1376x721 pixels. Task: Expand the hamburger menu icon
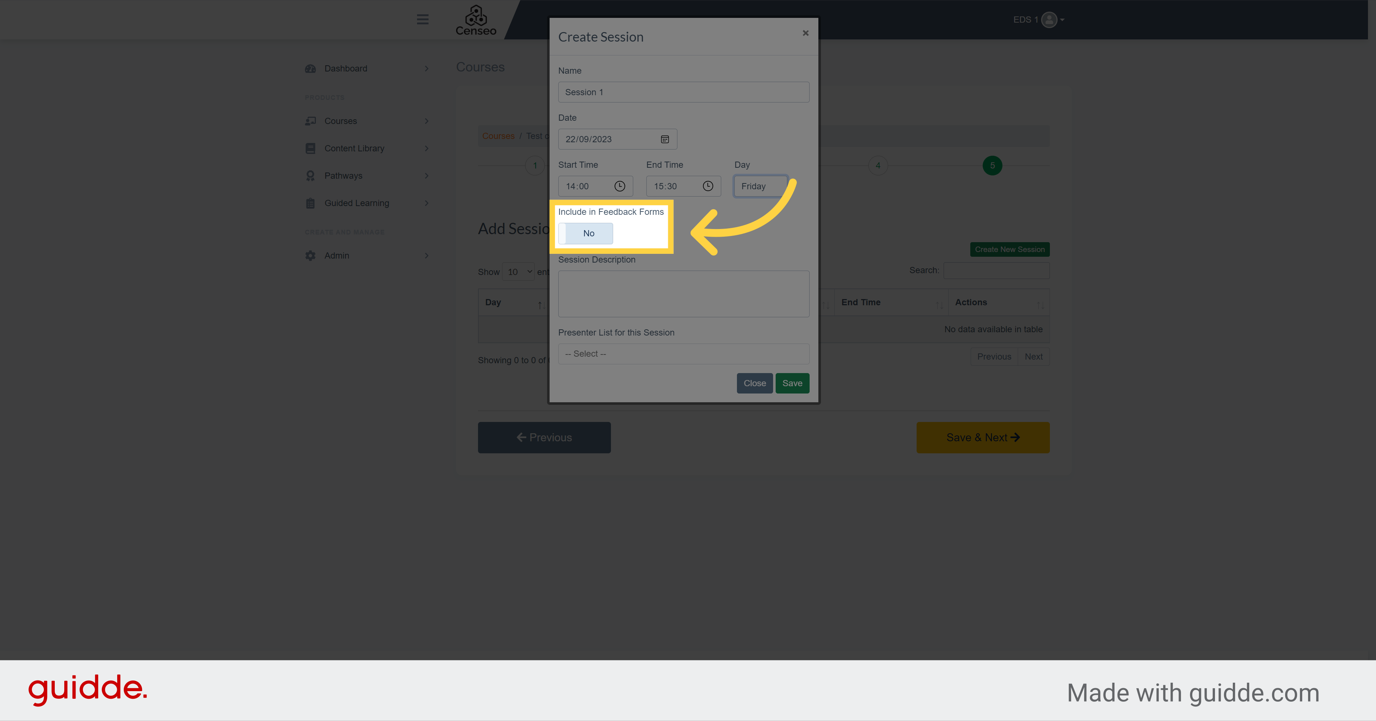point(422,19)
